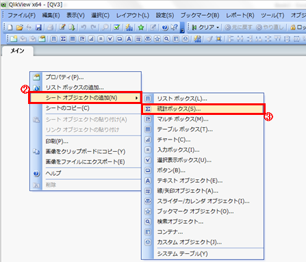
Task: Open the Edit Script toolbar icon
Action: point(62,27)
